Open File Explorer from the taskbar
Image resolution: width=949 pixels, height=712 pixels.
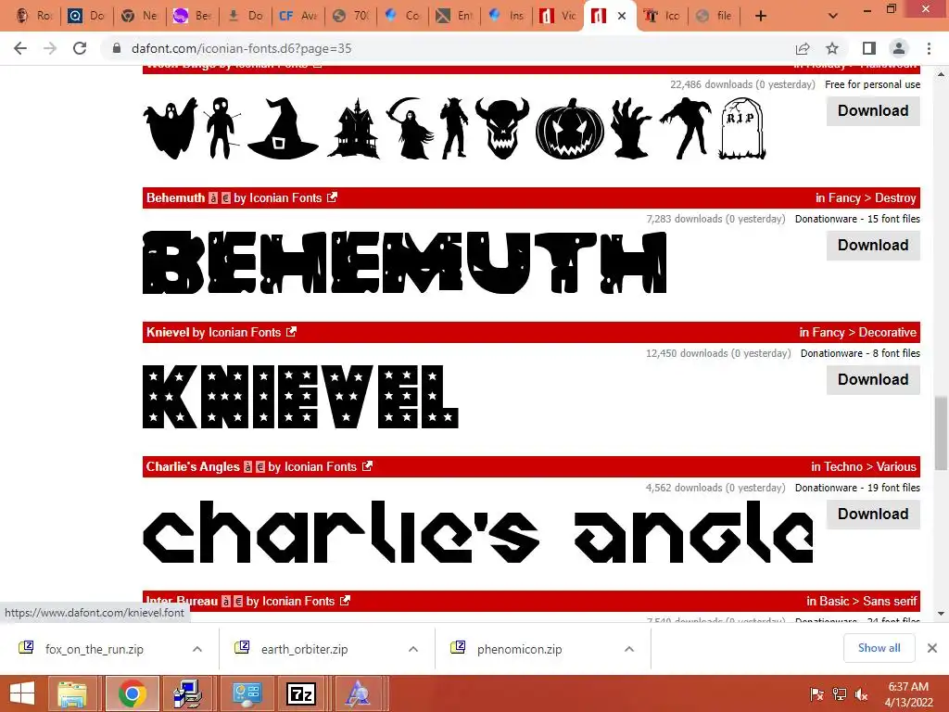point(72,693)
